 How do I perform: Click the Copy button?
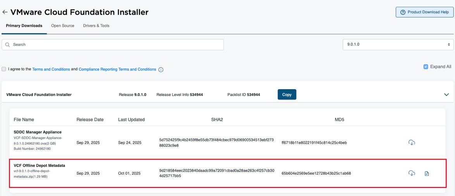tap(287, 95)
